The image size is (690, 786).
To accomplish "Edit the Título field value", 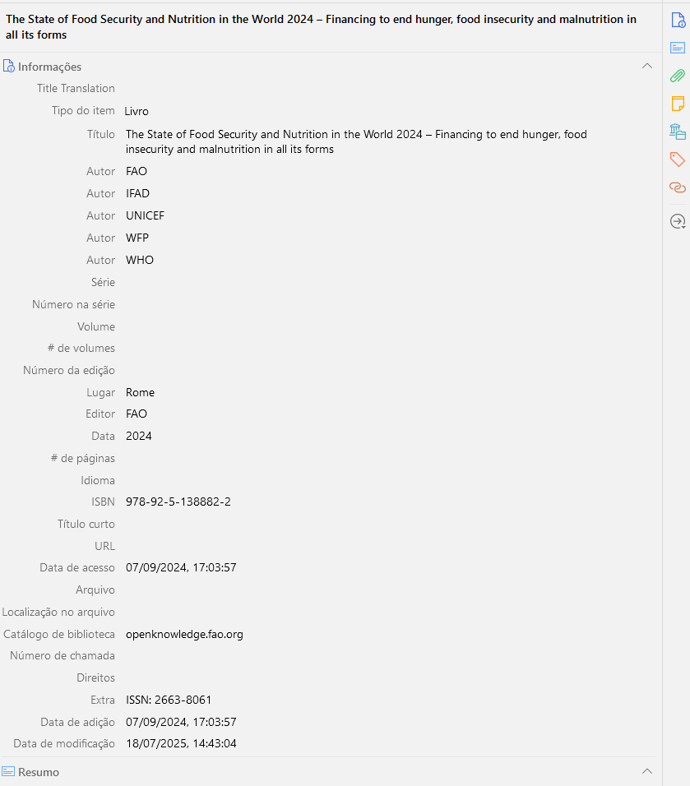I will pos(356,142).
